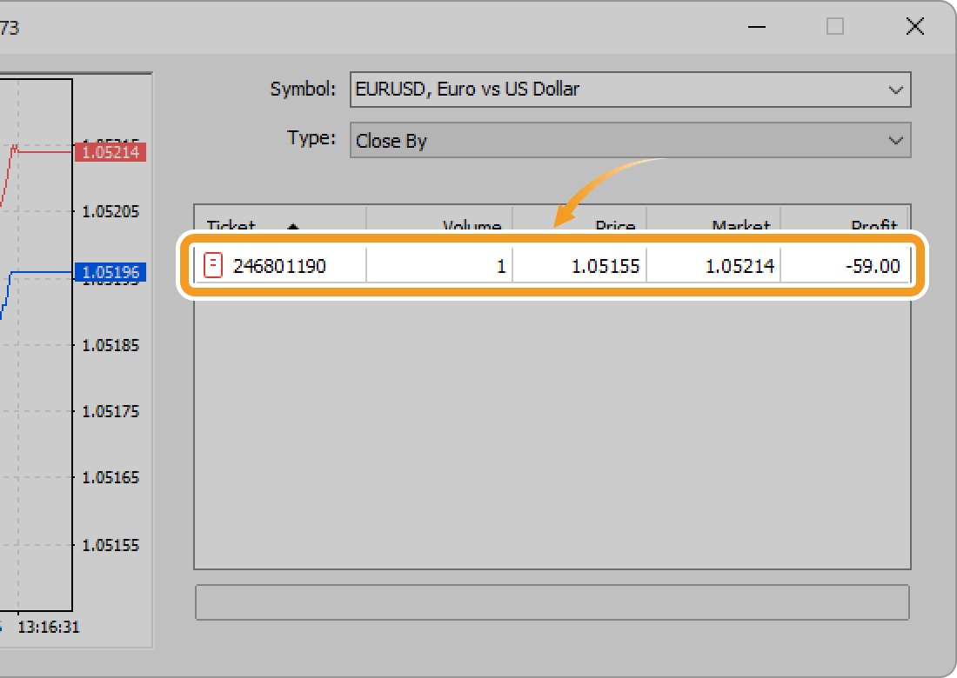Click the wide disabled button below the list
This screenshot has height=678, width=957.
[552, 602]
